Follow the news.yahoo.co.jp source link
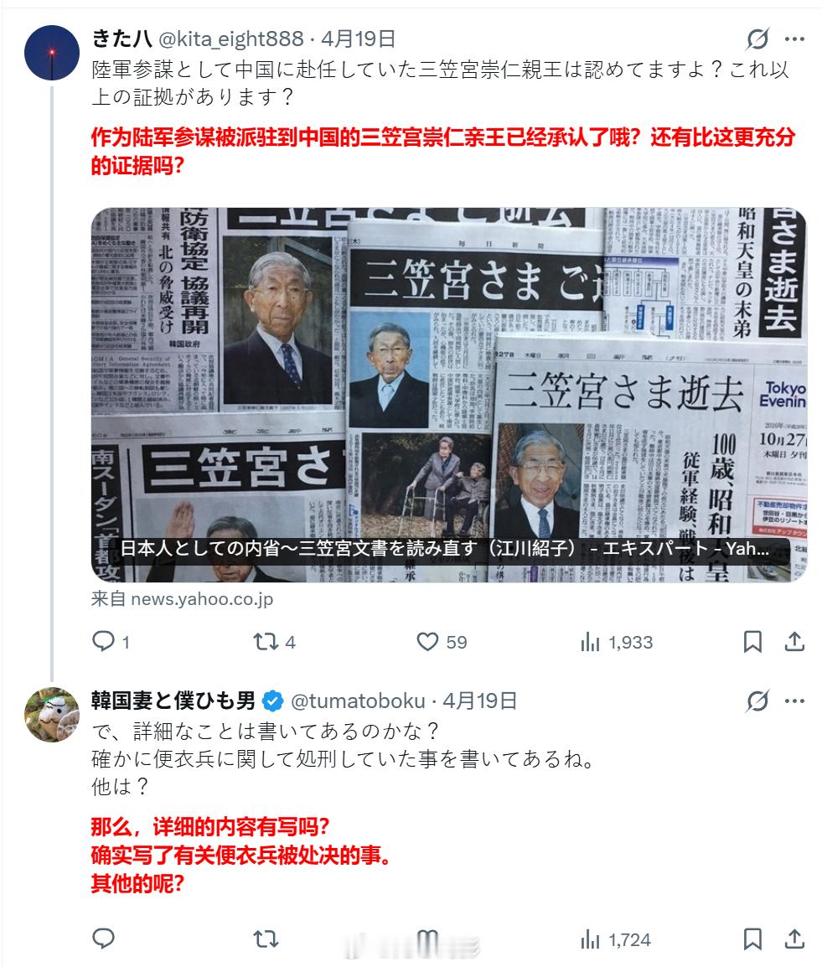 coord(183,599)
